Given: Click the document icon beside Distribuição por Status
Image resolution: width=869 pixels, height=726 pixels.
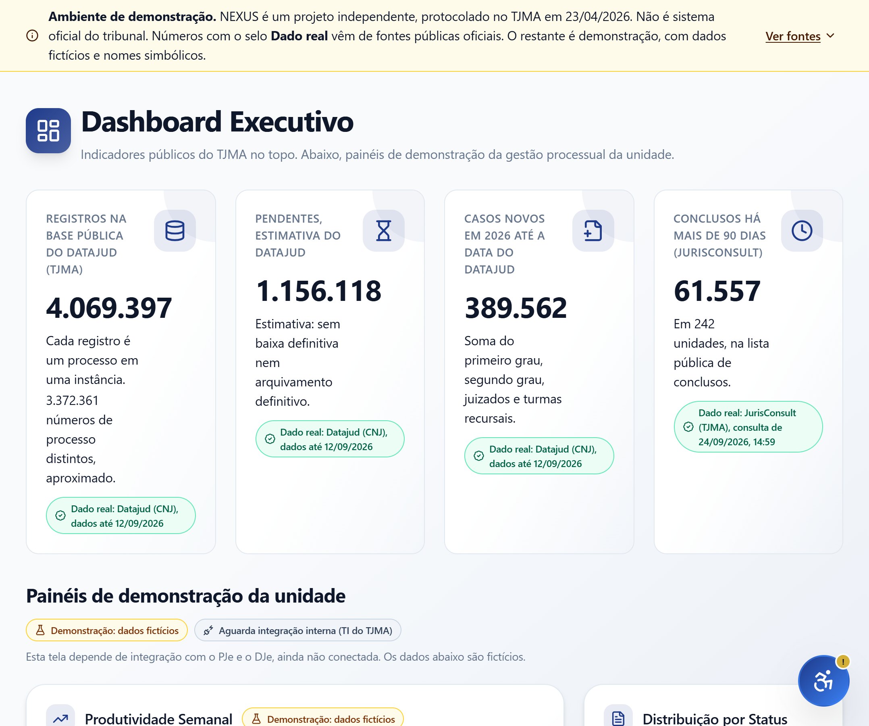Looking at the screenshot, I should pyautogui.click(x=618, y=719).
